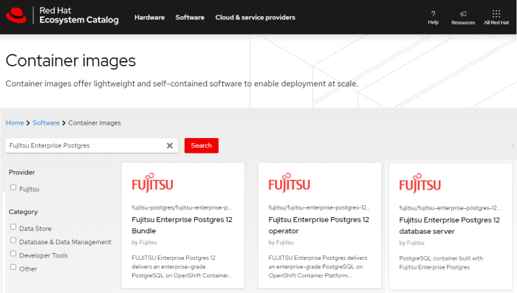Click Red Hat Ecosystem Catalog title
This screenshot has height=293, width=517.
tap(79, 15)
